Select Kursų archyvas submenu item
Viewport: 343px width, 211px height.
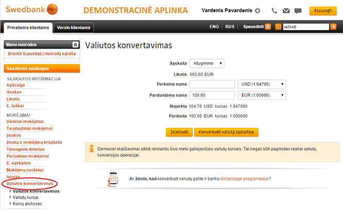point(27,204)
